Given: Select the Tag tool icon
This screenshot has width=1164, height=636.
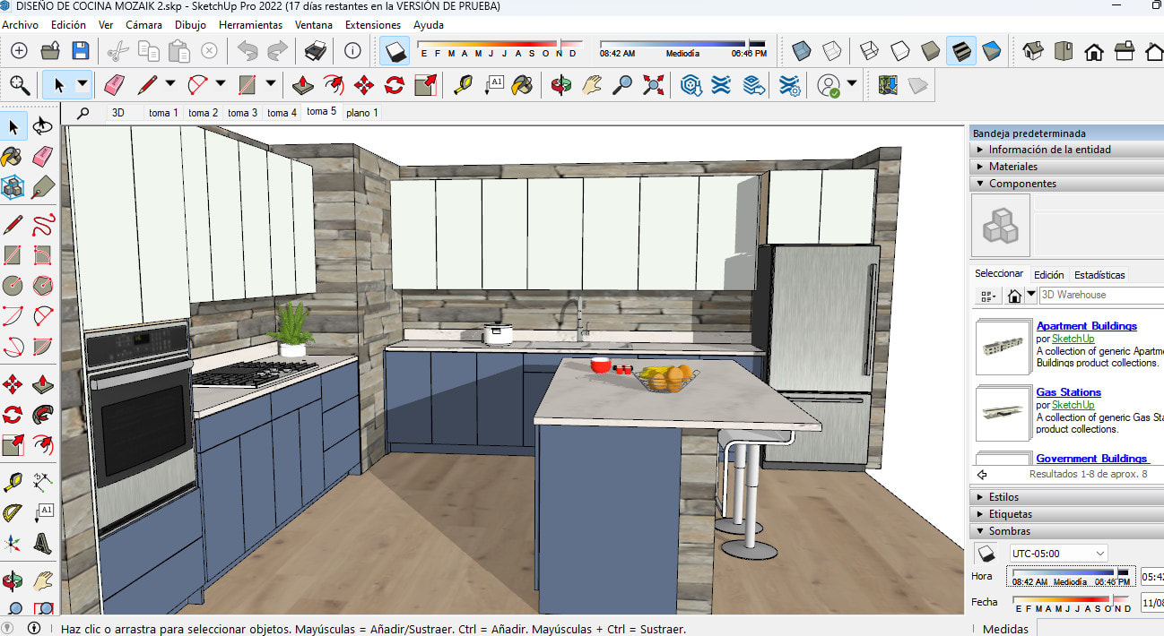Looking at the screenshot, I should (x=43, y=187).
